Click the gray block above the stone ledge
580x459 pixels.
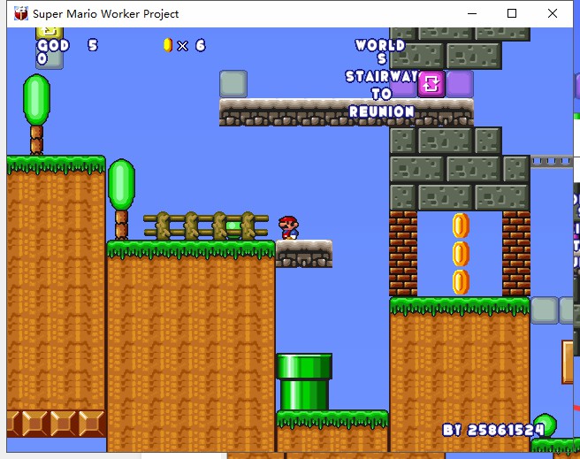click(233, 84)
